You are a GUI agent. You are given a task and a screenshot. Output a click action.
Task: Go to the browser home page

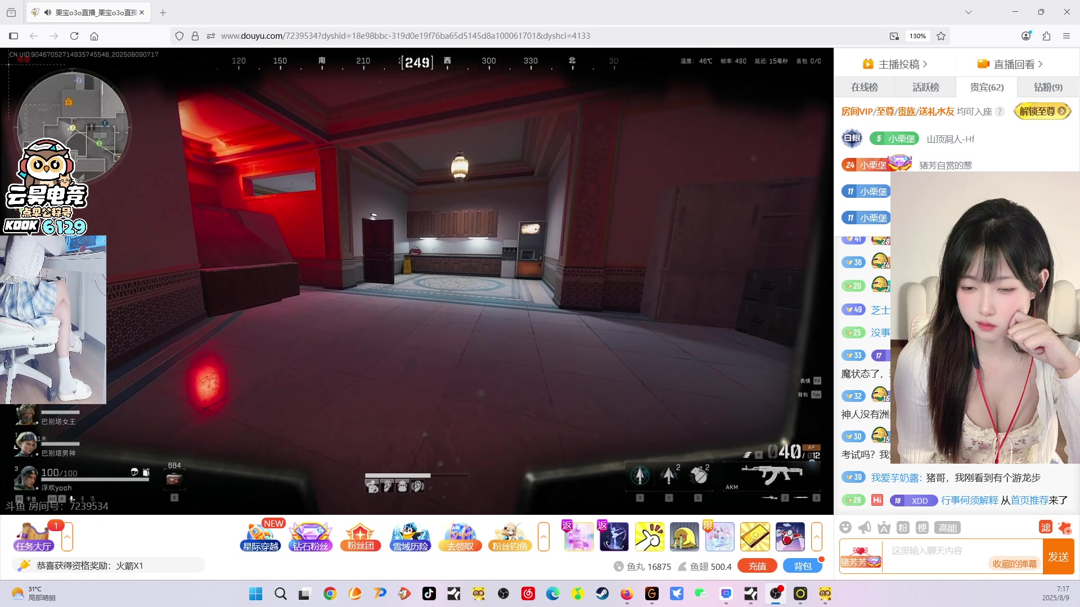click(x=94, y=36)
